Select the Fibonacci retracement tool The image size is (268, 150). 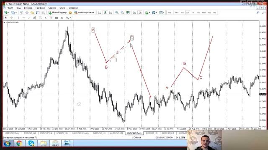(40, 17)
